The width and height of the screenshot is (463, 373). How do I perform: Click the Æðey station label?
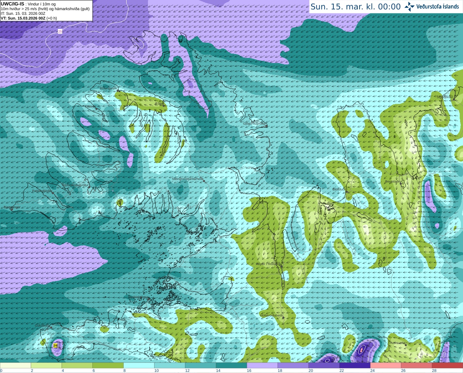pos(159,104)
